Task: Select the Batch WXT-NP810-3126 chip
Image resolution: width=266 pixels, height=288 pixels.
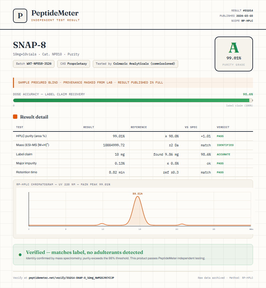Action: tap(34, 64)
